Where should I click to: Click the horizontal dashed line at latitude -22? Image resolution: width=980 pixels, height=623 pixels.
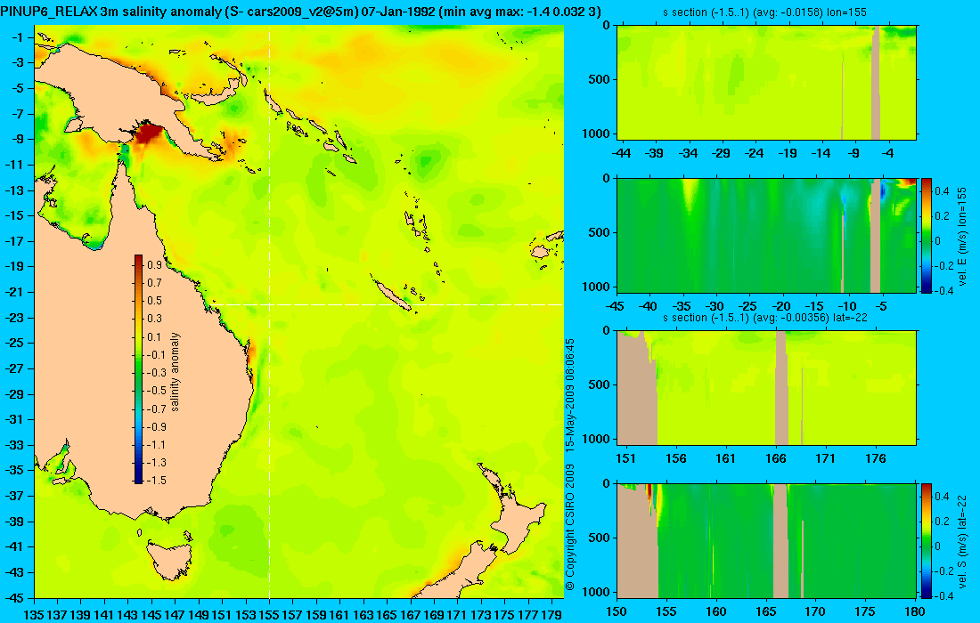tap(388, 304)
